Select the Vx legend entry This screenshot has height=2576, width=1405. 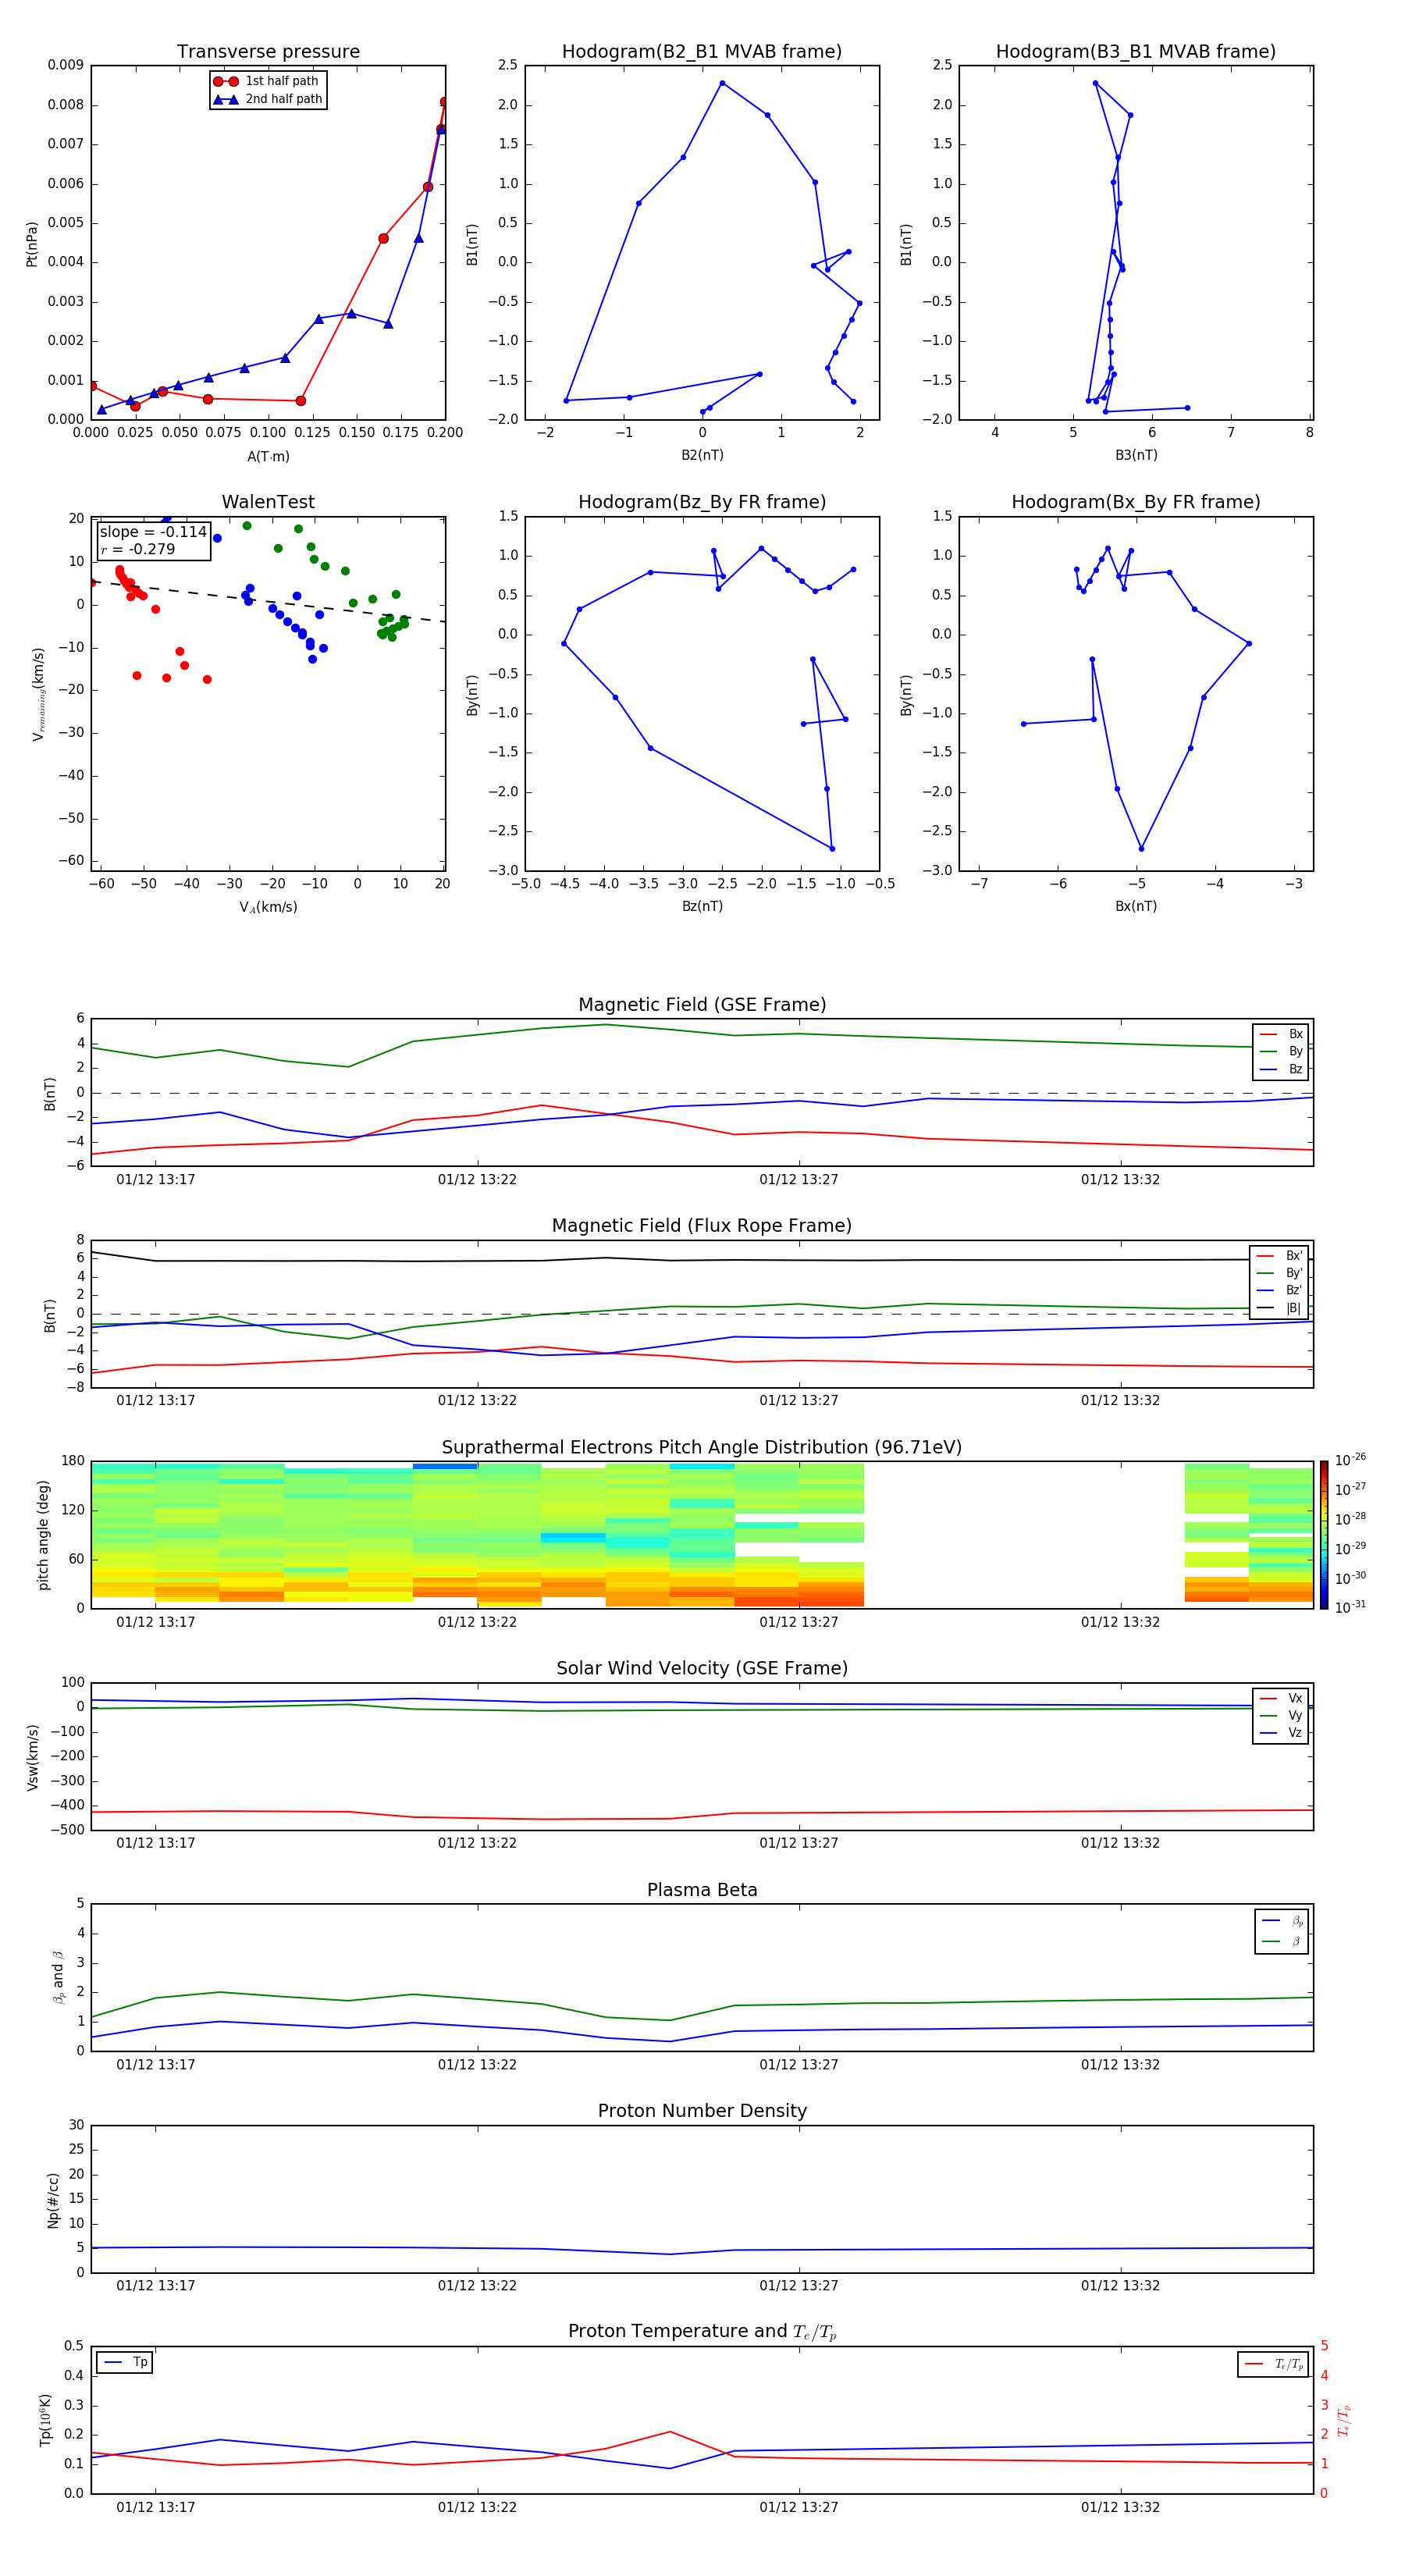click(x=1281, y=1698)
